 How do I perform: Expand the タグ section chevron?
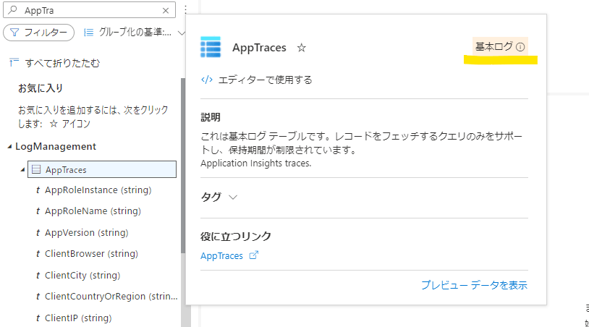tap(233, 197)
